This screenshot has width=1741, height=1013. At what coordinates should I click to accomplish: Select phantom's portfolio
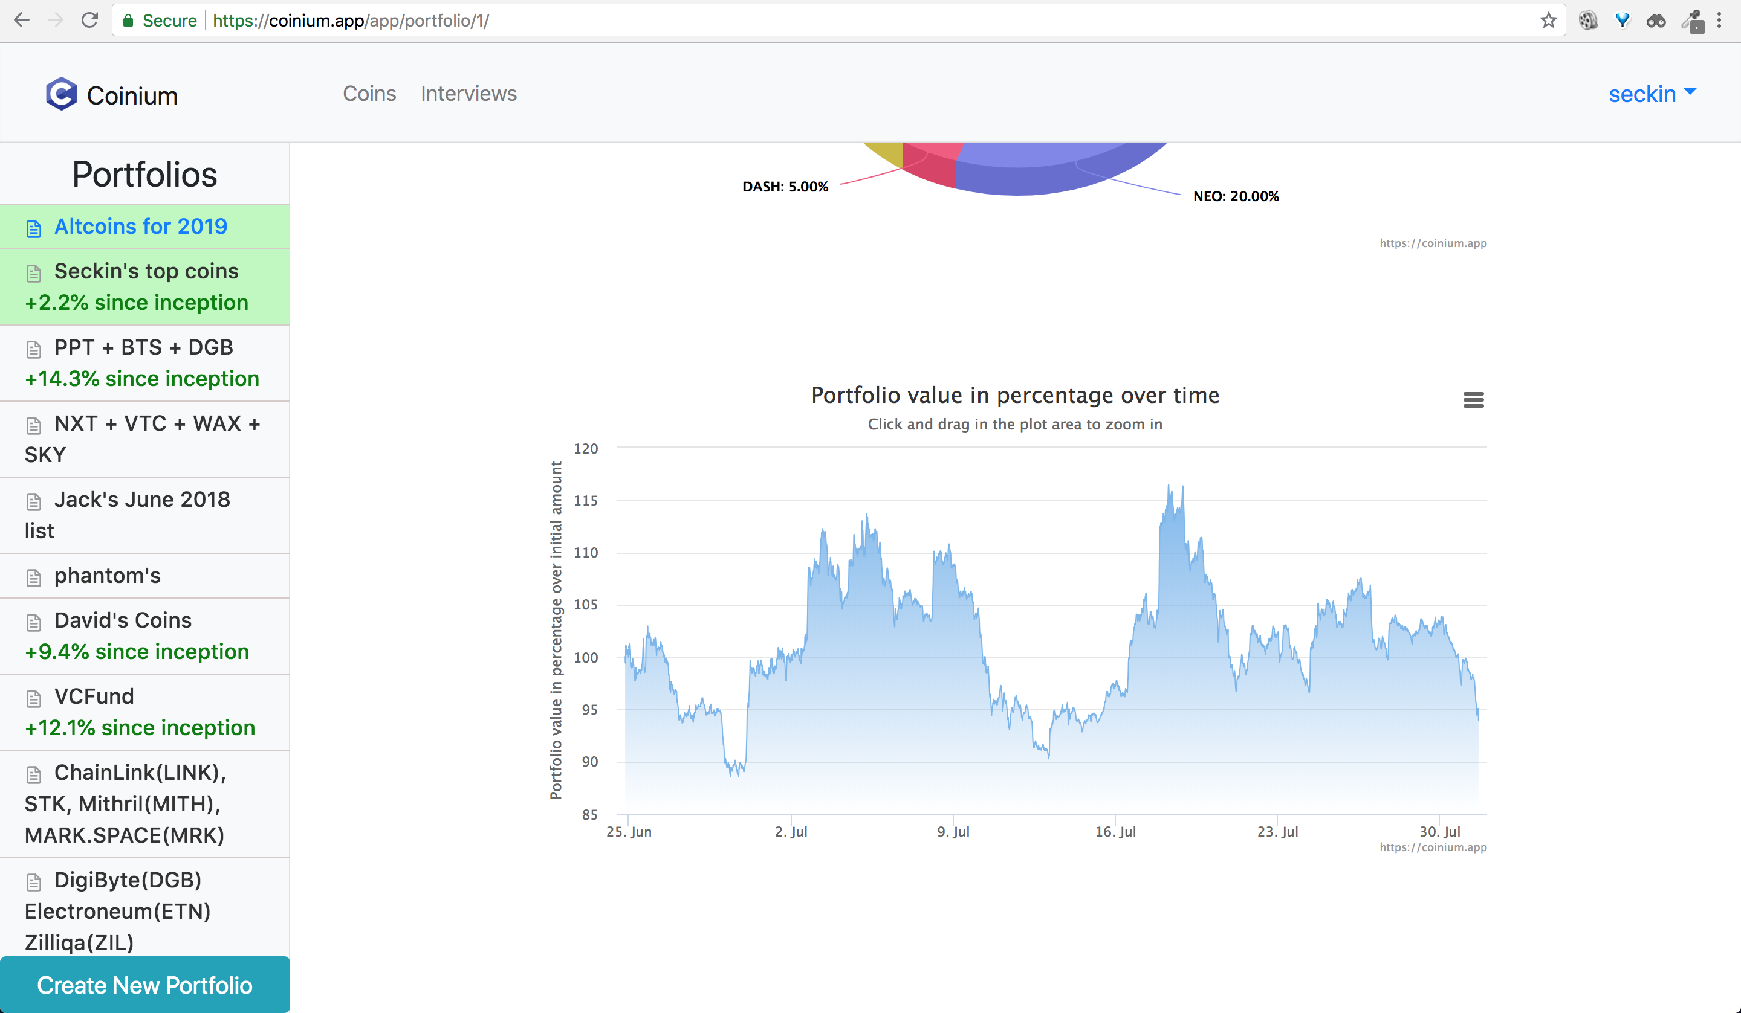click(107, 575)
